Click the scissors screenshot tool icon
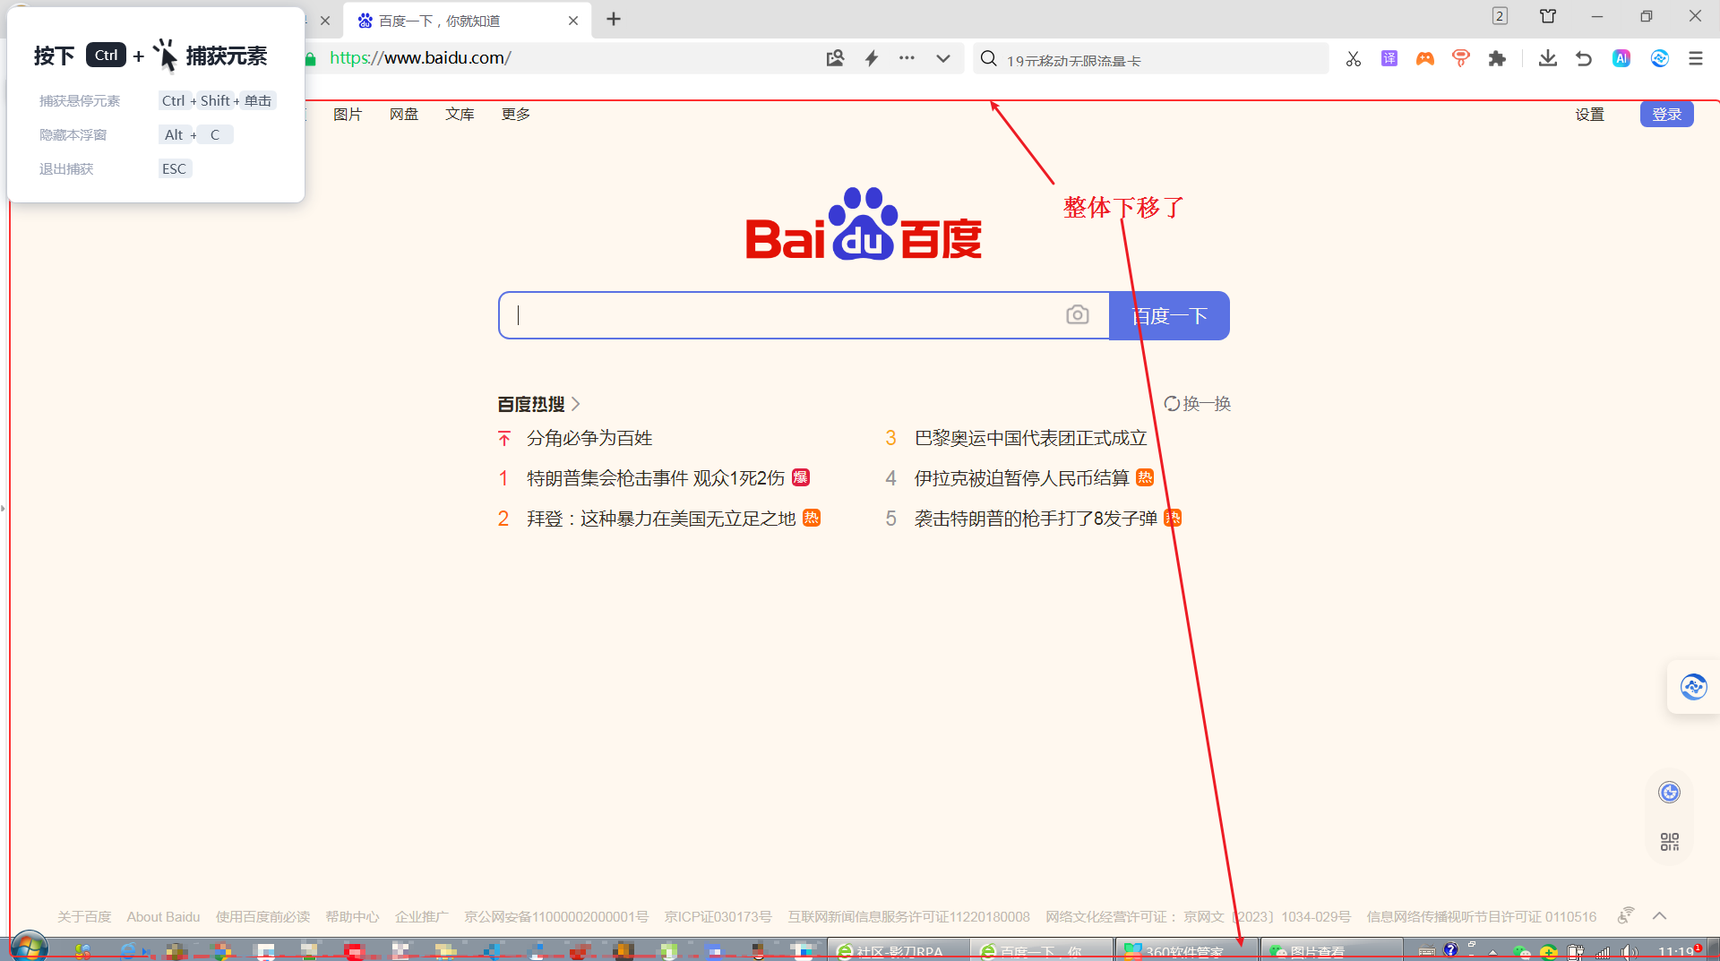This screenshot has width=1720, height=961. pyautogui.click(x=1353, y=59)
